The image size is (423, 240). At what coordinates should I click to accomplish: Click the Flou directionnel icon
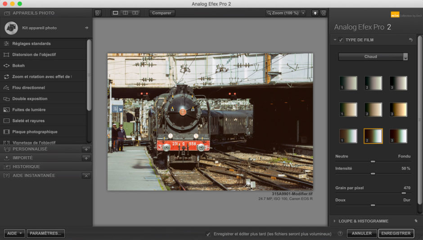coord(6,88)
